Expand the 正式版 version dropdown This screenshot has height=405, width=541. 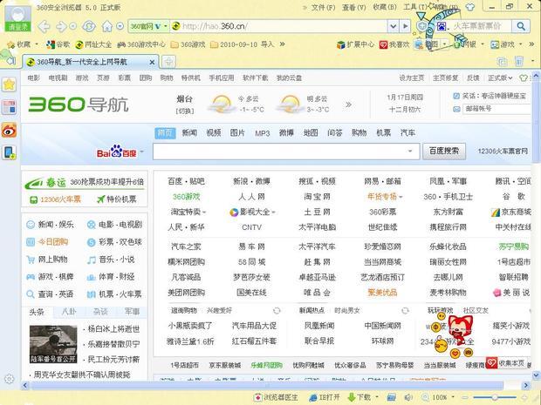(500, 78)
